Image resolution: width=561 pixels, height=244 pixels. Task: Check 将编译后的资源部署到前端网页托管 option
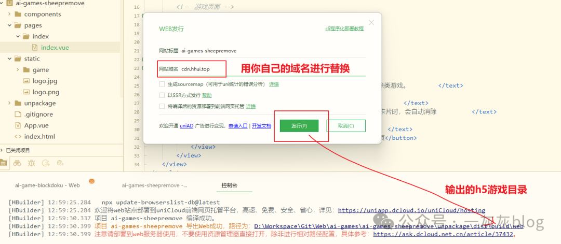(x=163, y=106)
